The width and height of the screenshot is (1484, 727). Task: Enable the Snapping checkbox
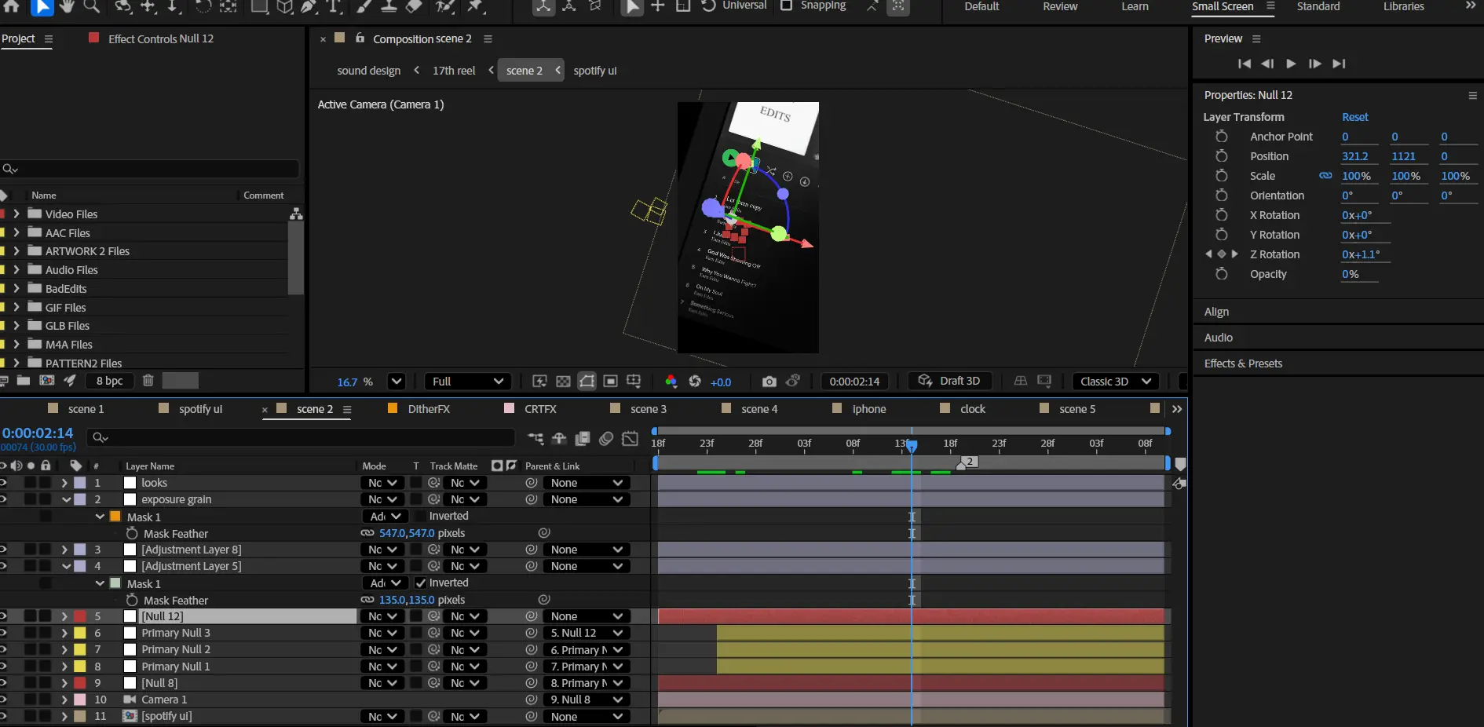pos(786,5)
